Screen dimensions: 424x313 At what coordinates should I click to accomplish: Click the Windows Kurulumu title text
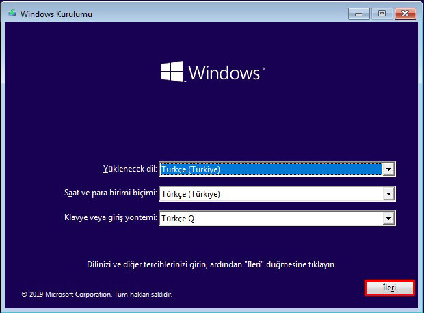tap(56, 14)
